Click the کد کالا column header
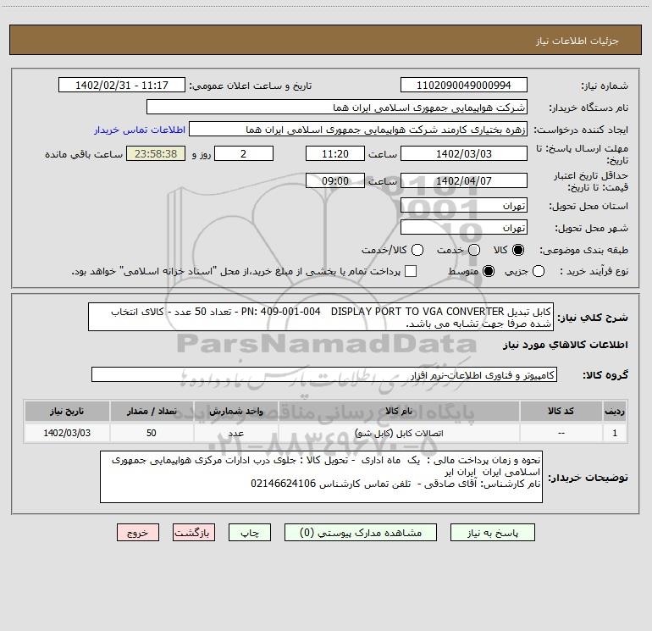Viewport: 652px width, 631px height. (561, 411)
